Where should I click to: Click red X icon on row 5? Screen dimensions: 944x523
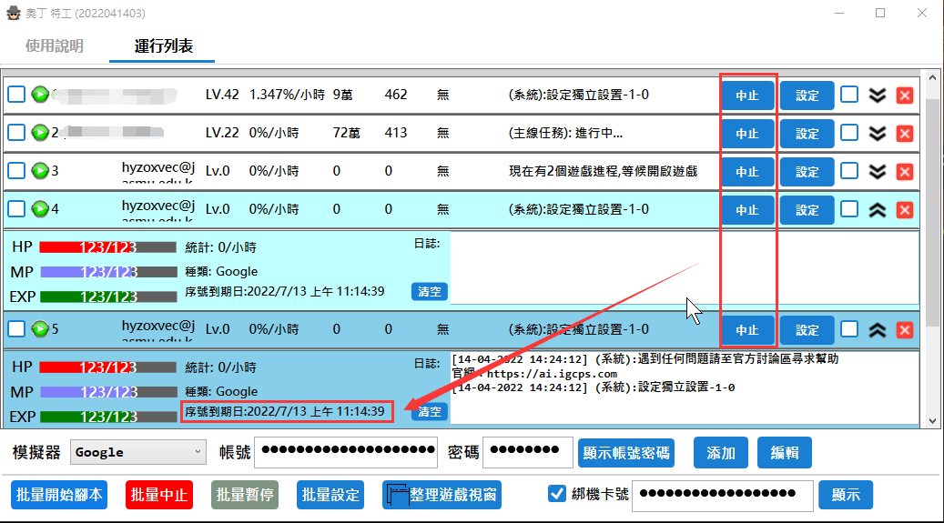(x=904, y=329)
